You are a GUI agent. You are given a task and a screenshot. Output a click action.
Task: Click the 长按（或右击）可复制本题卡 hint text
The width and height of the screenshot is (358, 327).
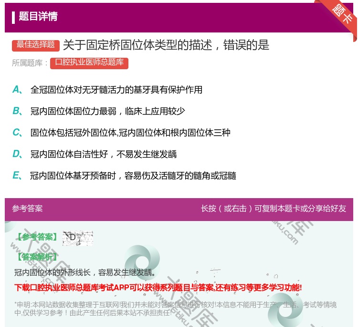point(274,209)
